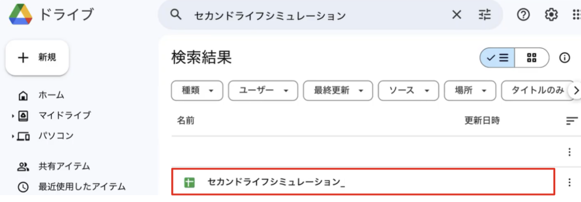This screenshot has width=581, height=202.
Task: Expand the マイドライブ tree arrow
Action: pos(13,116)
